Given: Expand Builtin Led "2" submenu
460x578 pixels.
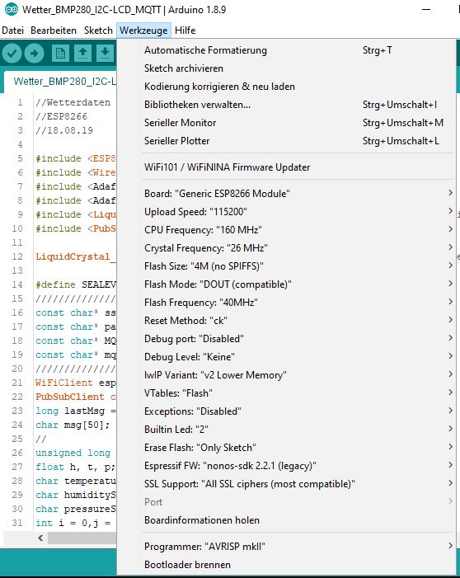Looking at the screenshot, I should pos(287,429).
